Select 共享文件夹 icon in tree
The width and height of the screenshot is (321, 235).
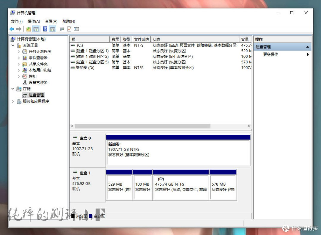click(x=25, y=64)
